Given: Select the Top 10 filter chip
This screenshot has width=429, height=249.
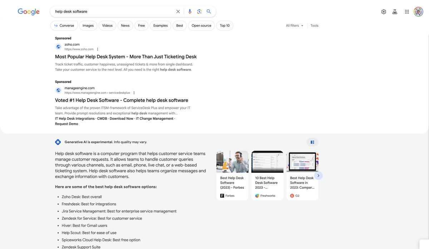Looking at the screenshot, I should 225,25.
